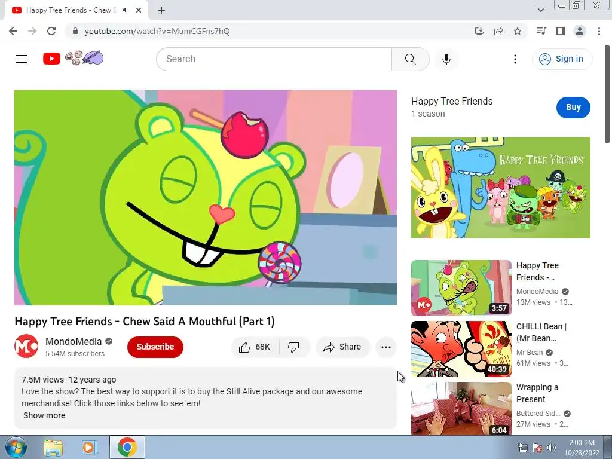Click 'Happy Tree Friends -...' suggested title
The image size is (612, 459).
[537, 271]
